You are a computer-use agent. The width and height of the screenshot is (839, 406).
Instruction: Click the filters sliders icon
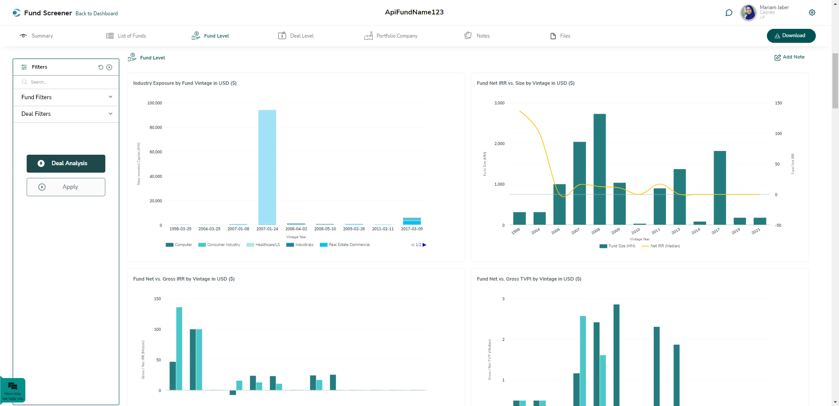pyautogui.click(x=24, y=67)
